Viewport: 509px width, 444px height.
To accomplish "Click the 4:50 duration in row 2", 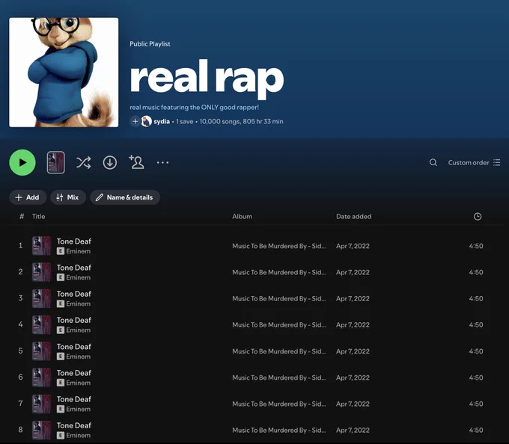I will coord(476,272).
